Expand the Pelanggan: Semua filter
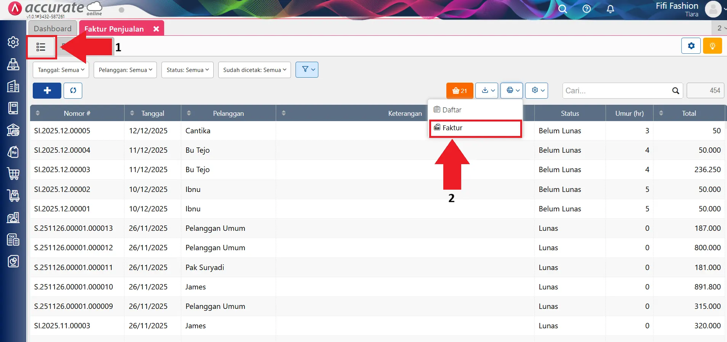 tap(125, 70)
